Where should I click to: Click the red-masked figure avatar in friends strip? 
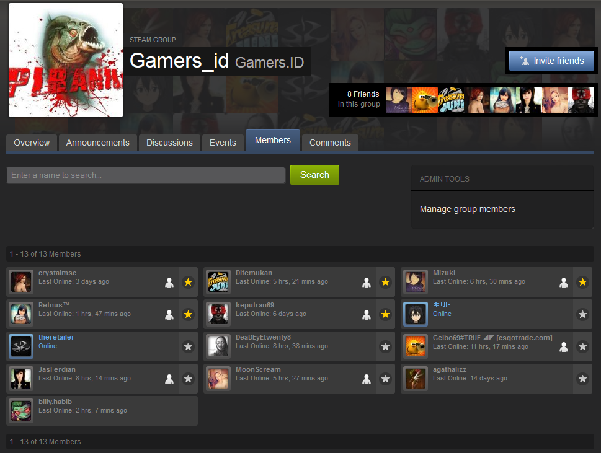coord(581,100)
